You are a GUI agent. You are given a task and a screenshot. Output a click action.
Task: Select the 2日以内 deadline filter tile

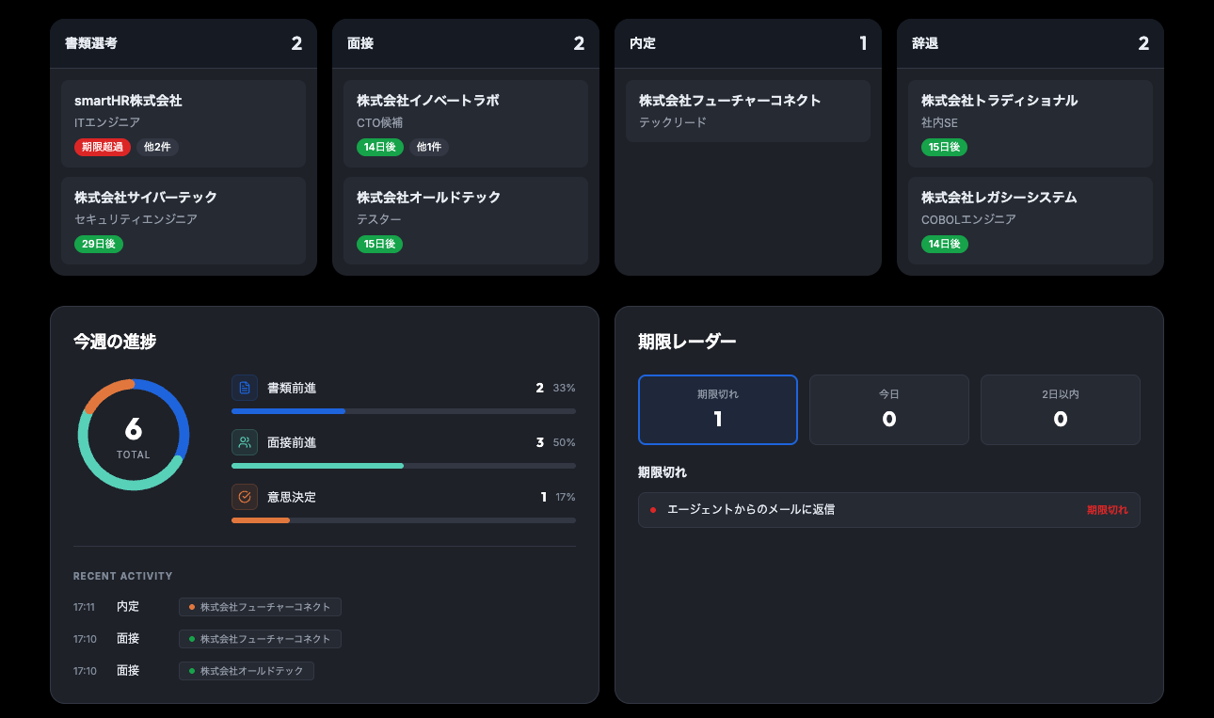pyautogui.click(x=1061, y=409)
